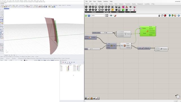Expand the Input panel dropdown bar
Screen dimensions: 181x102
click(118, 12)
